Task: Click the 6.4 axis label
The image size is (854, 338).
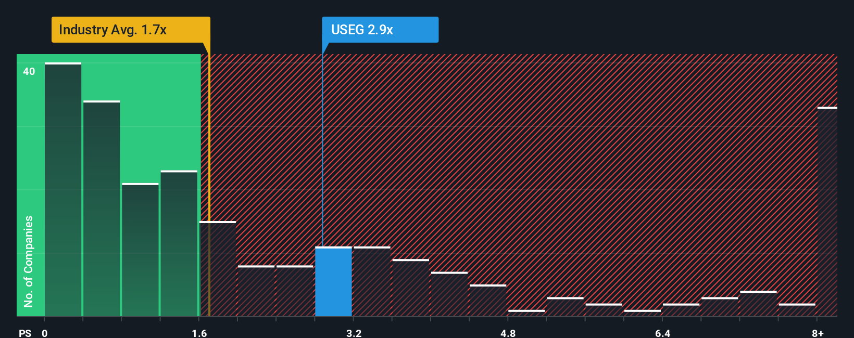Action: tap(663, 333)
